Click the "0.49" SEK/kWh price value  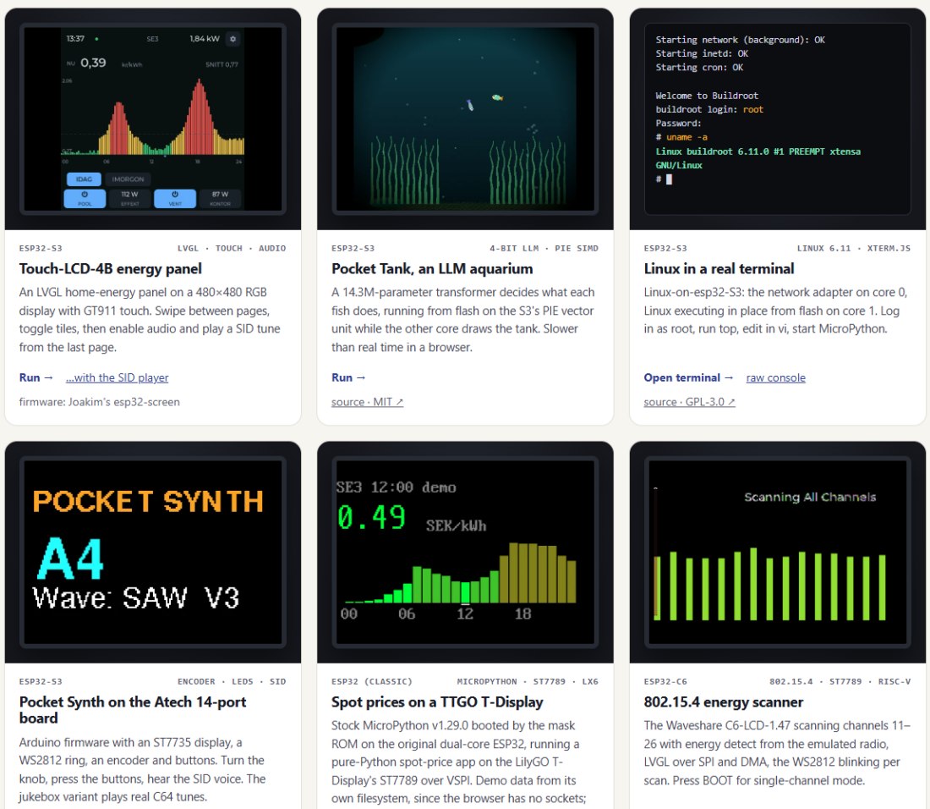tap(371, 517)
